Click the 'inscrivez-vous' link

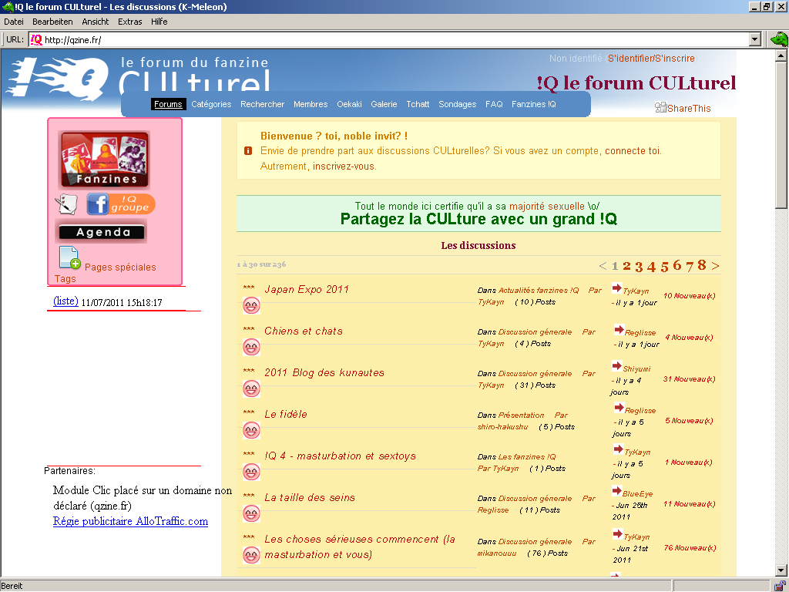[344, 166]
